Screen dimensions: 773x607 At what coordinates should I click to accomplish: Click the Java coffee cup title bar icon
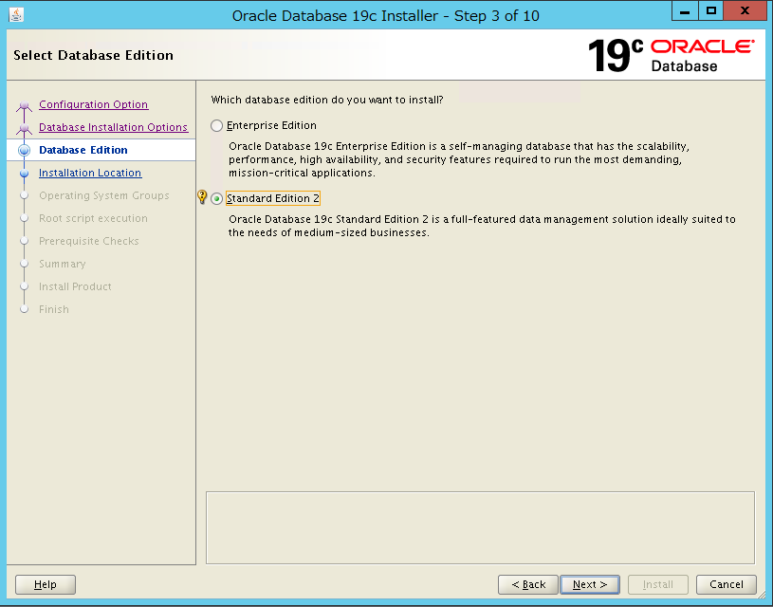click(x=15, y=15)
